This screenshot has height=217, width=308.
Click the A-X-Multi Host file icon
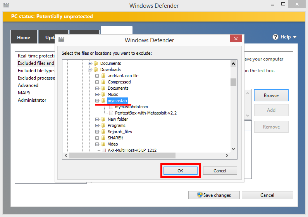104,150
